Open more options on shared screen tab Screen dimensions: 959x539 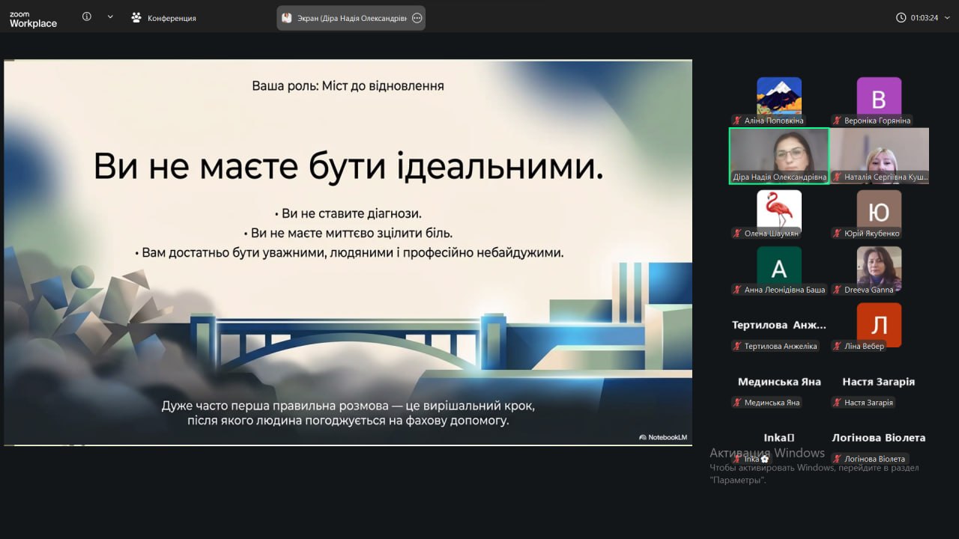[x=417, y=18]
